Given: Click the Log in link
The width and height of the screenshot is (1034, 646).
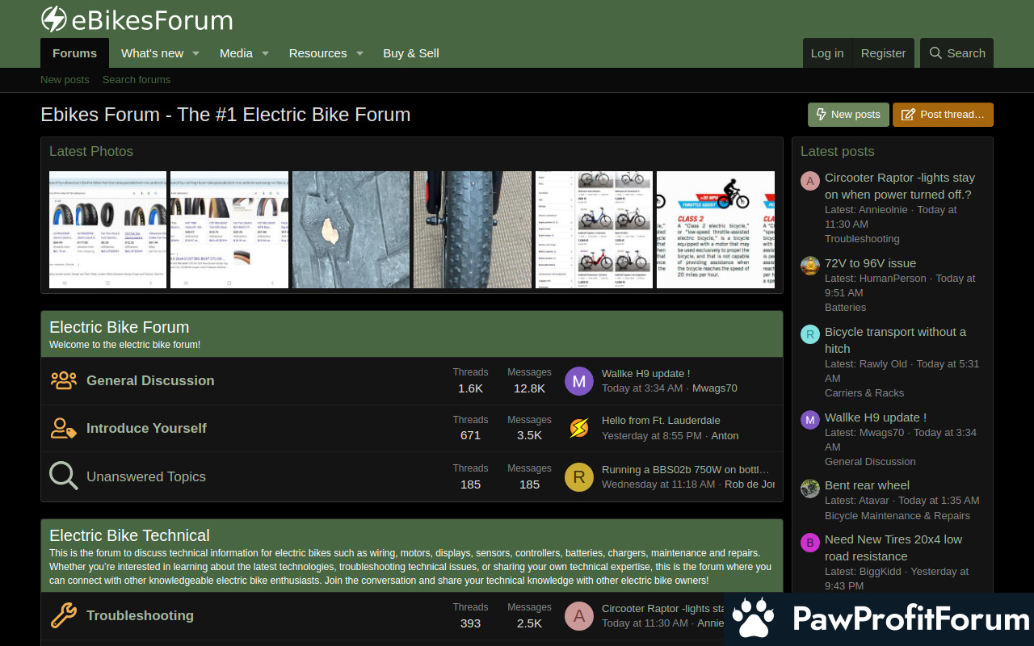Looking at the screenshot, I should click(x=827, y=53).
